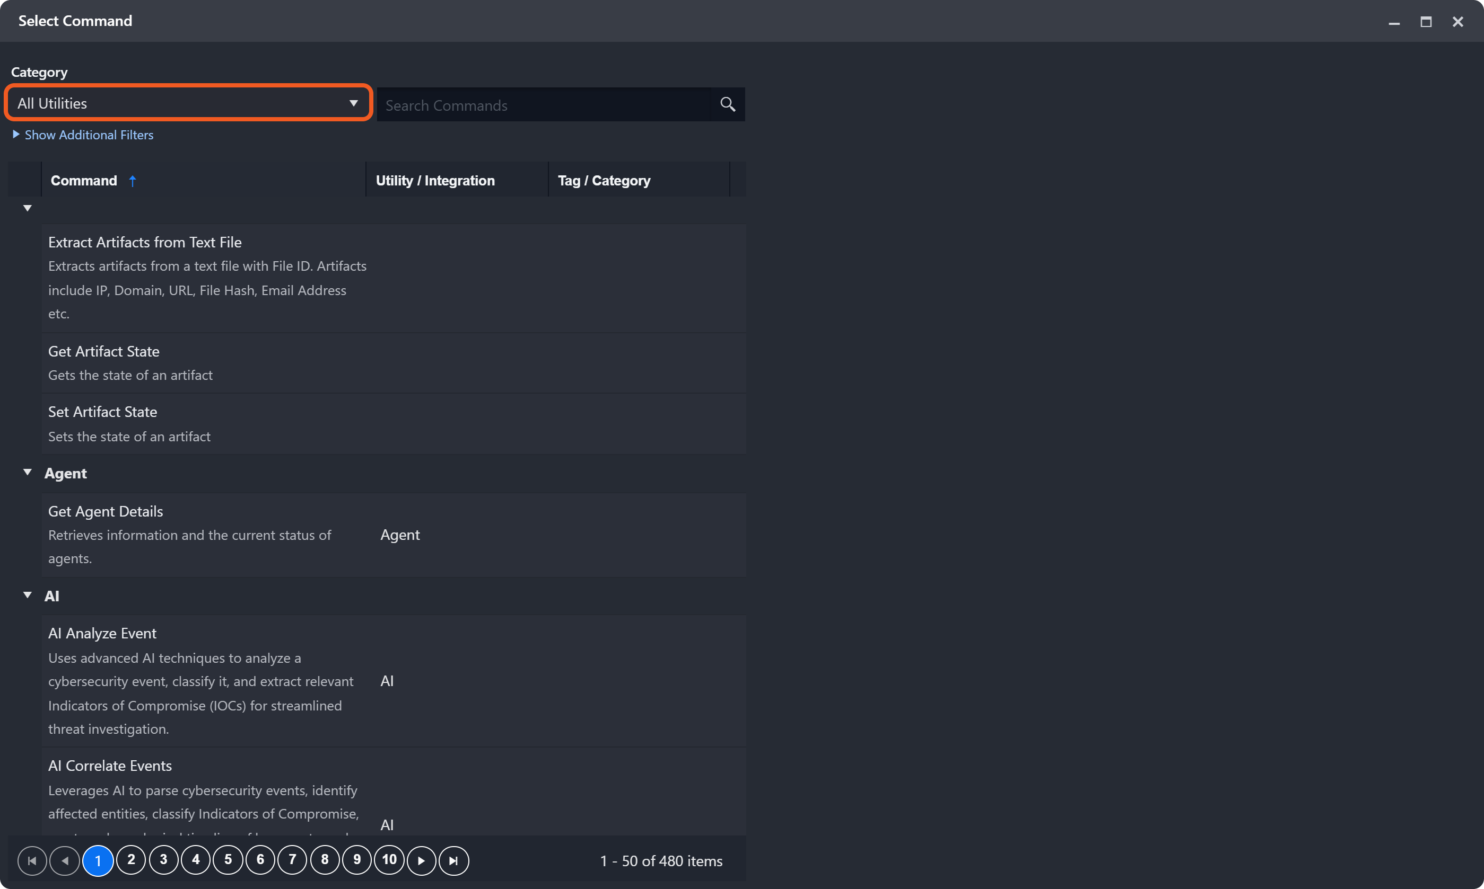
Task: Click the Search Commands input field
Action: (x=543, y=105)
